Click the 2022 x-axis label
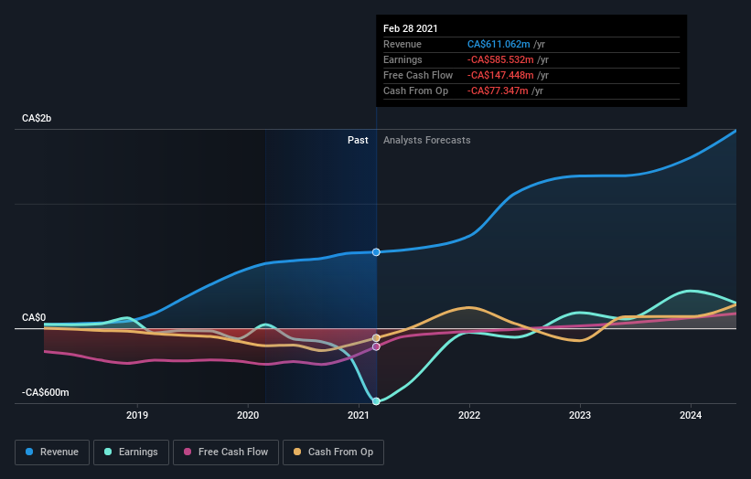751x479 pixels. point(469,415)
